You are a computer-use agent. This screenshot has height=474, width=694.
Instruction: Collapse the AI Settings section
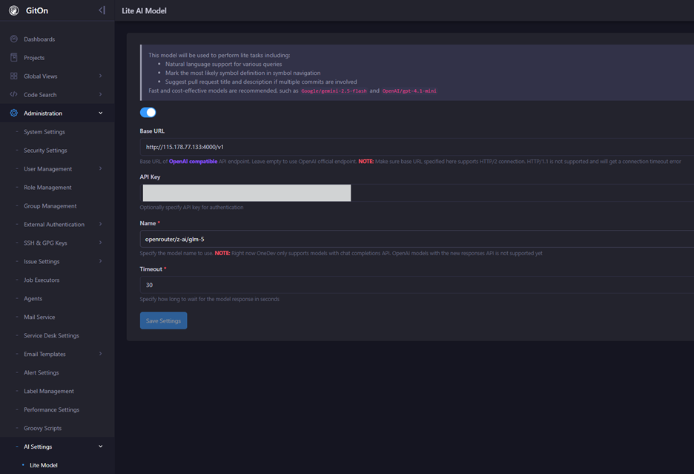(x=100, y=447)
